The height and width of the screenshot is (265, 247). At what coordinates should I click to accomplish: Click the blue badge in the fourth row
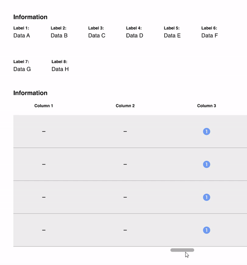click(207, 230)
